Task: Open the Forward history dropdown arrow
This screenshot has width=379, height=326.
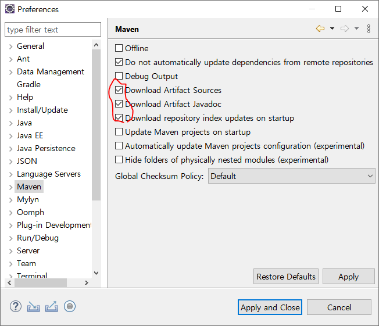Action: click(356, 28)
